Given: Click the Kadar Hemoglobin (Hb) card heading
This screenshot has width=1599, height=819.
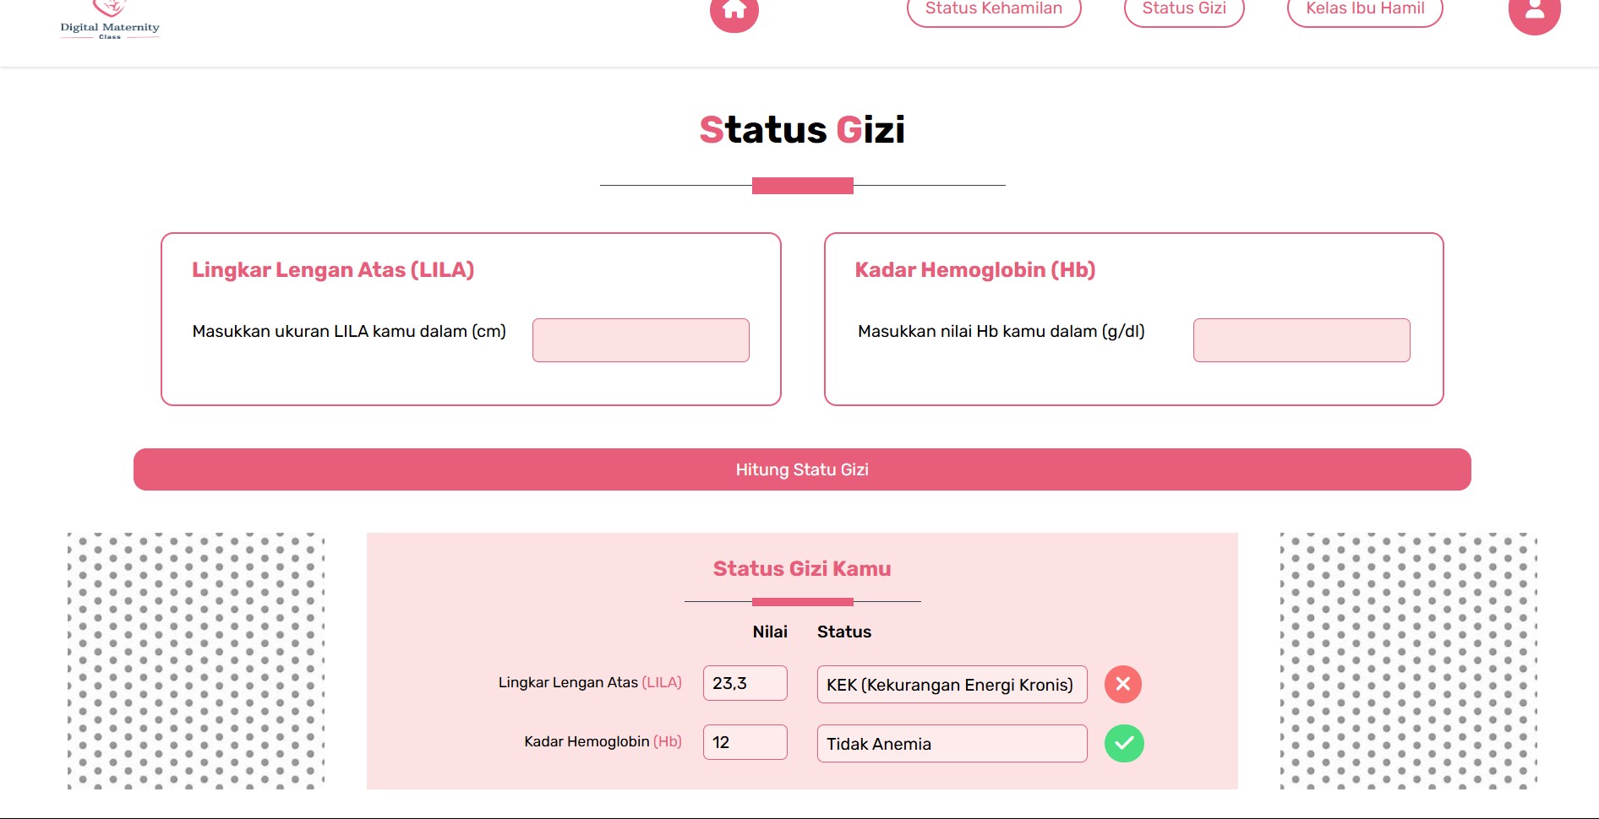Looking at the screenshot, I should pos(975,270).
